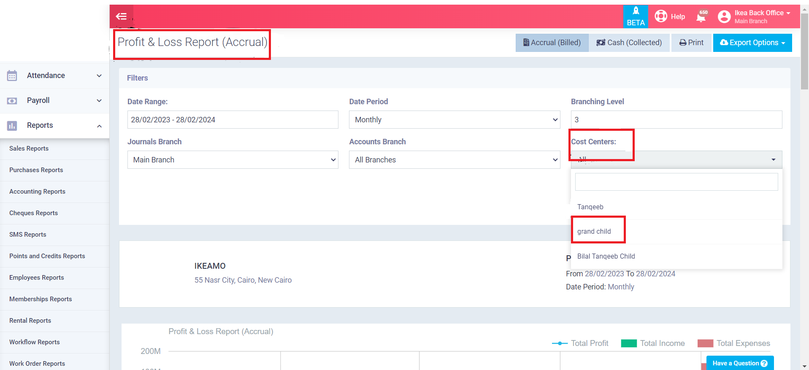Click the Print button
Screen dimensions: 809x370
pos(691,43)
